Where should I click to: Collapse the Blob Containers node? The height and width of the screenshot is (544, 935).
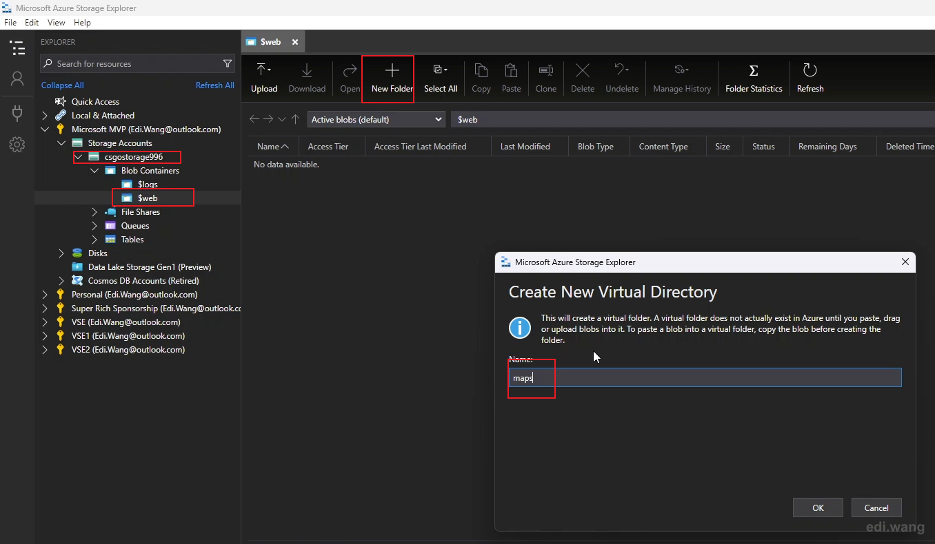coord(94,171)
